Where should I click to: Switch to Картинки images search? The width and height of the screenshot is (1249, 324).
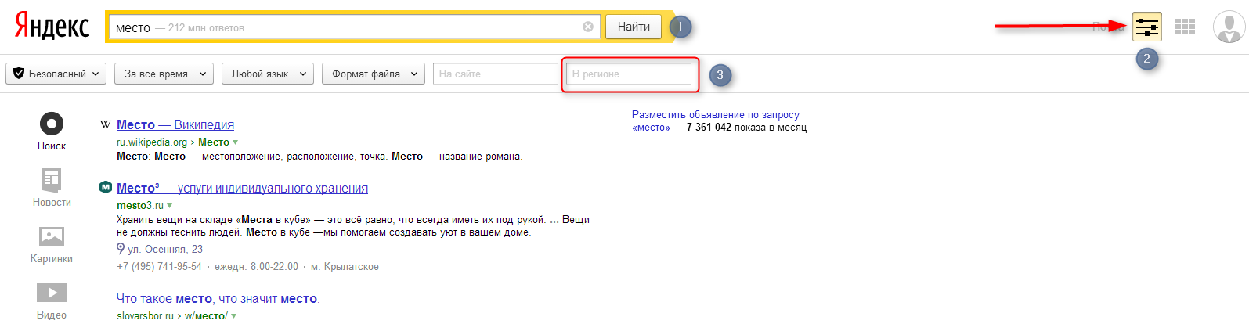click(x=52, y=237)
